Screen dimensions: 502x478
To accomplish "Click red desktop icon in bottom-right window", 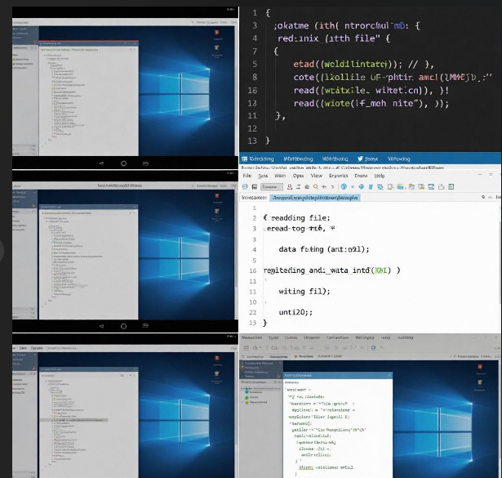I will coord(480,367).
